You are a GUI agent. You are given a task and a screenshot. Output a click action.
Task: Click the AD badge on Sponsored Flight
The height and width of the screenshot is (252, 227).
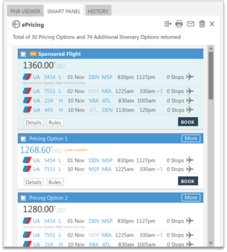[33, 54]
